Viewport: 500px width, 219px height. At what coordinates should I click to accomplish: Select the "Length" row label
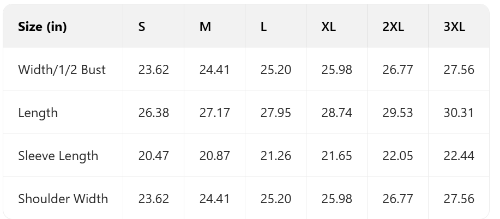[38, 113]
